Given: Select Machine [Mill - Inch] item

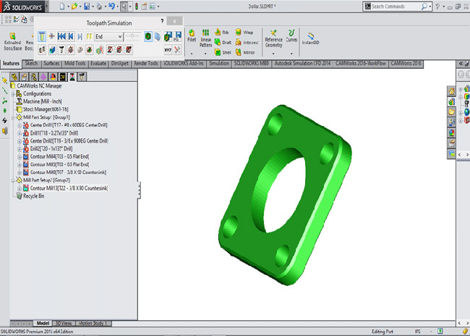Looking at the screenshot, I should click(x=39, y=101).
